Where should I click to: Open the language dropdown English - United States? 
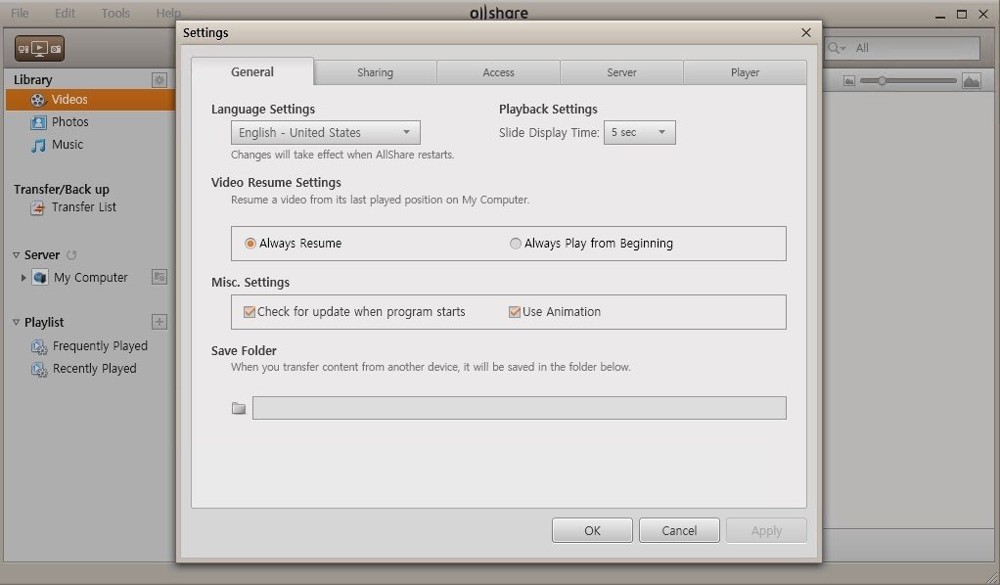[x=325, y=133]
